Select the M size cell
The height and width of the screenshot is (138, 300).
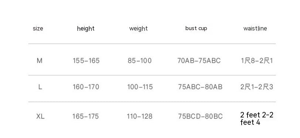pos(40,61)
